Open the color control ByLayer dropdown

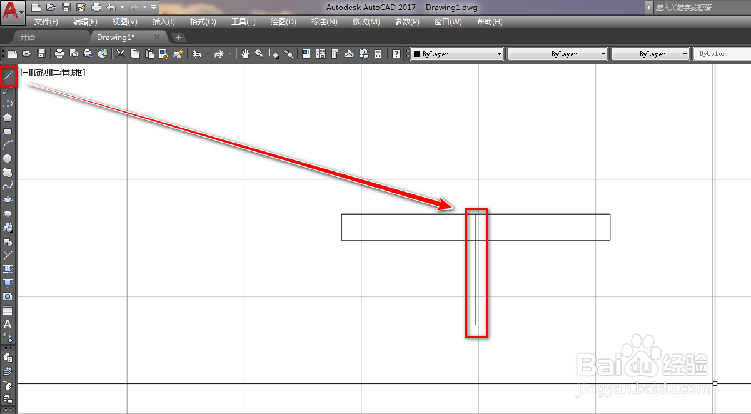(x=457, y=54)
